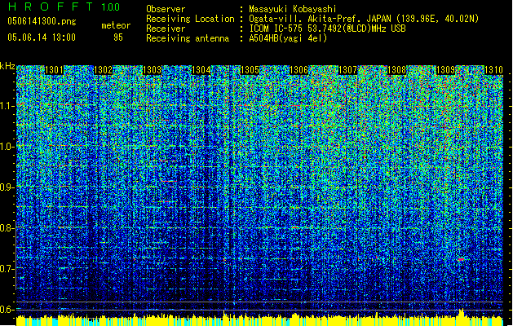Click the meteor count value 95

117,37
